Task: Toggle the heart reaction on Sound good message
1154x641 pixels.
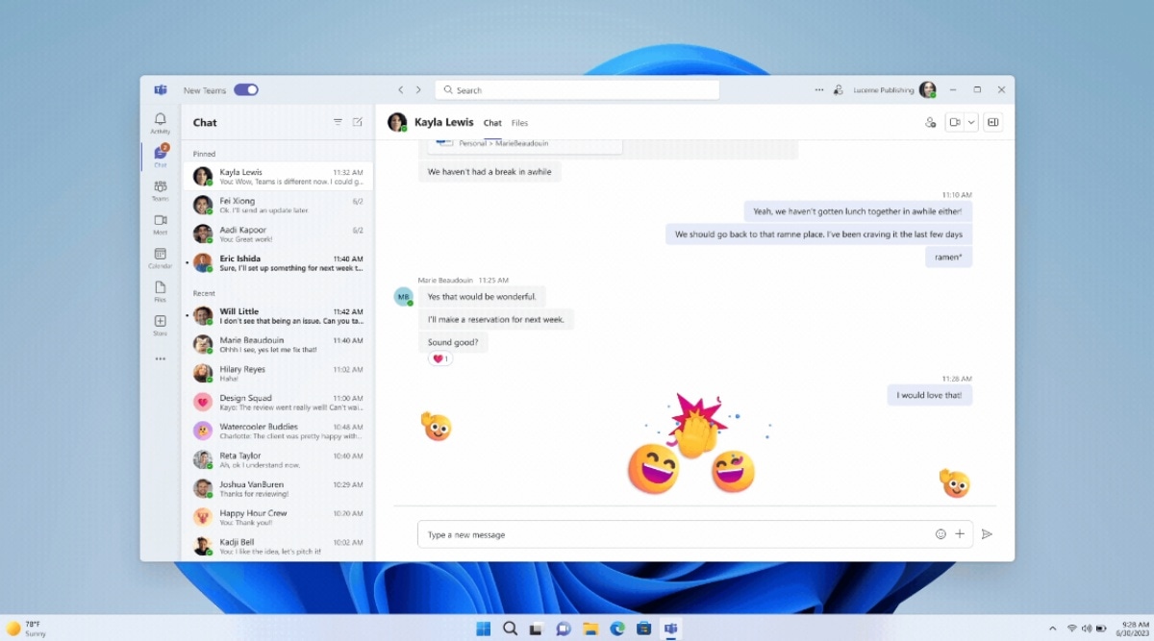Action: click(439, 357)
